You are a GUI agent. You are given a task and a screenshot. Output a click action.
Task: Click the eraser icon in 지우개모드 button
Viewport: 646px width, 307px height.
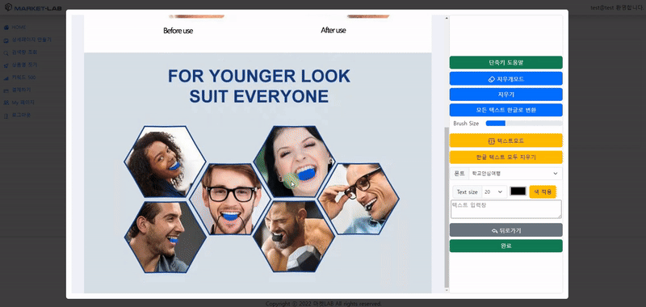pos(492,79)
